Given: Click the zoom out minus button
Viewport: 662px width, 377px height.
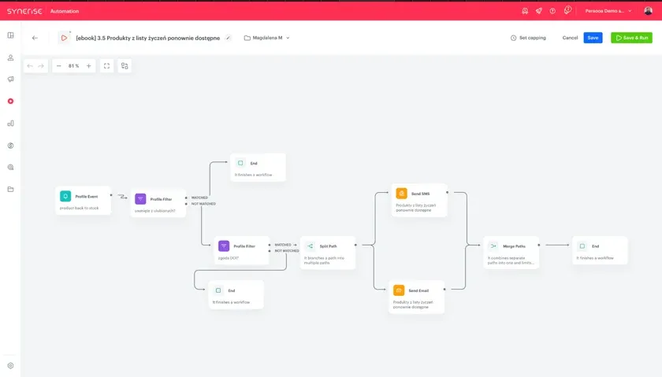Looking at the screenshot, I should click(58, 66).
